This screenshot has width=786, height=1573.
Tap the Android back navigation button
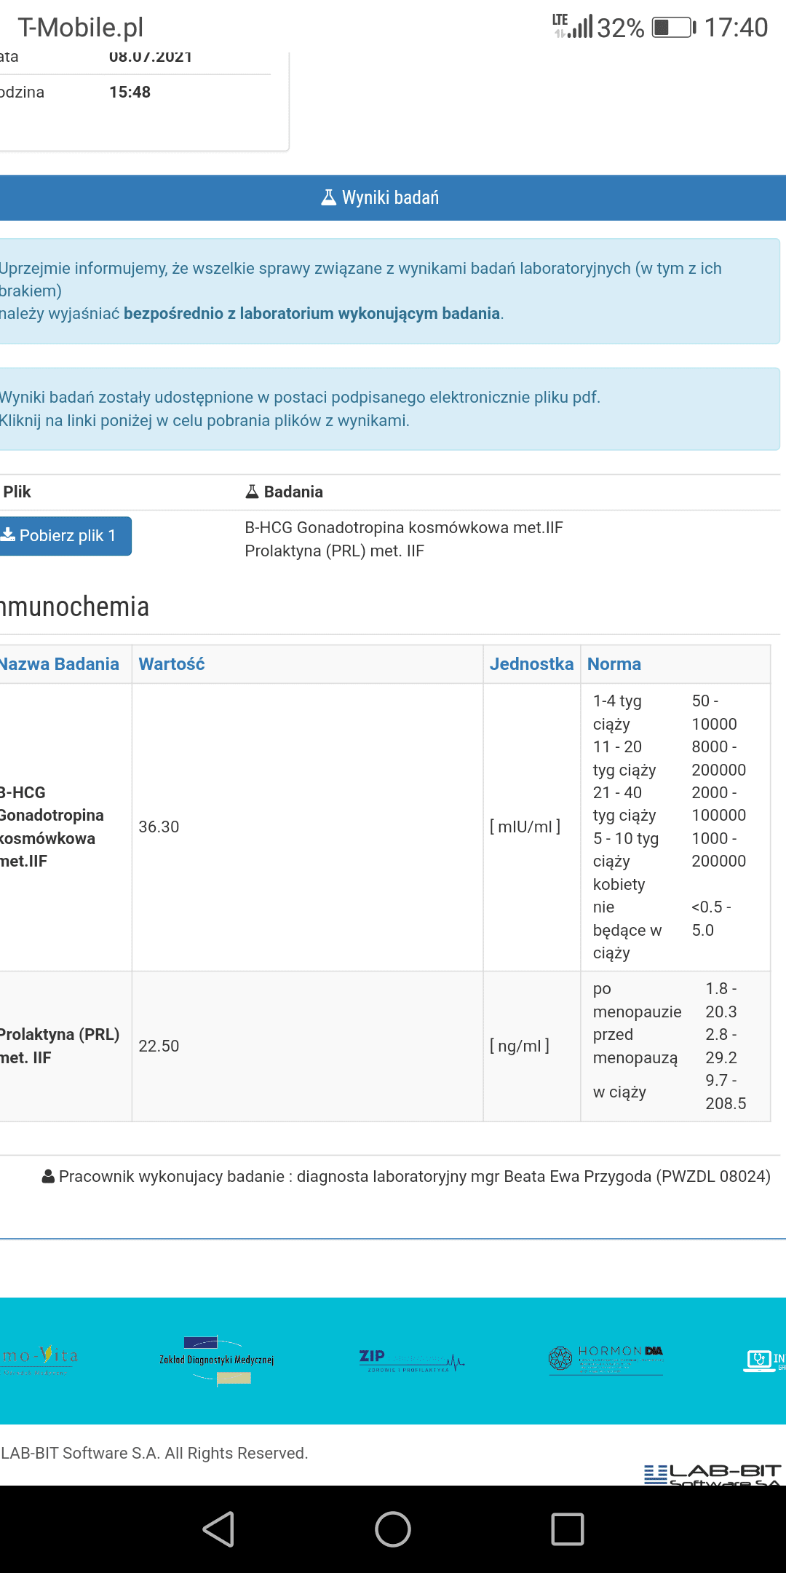(x=218, y=1529)
